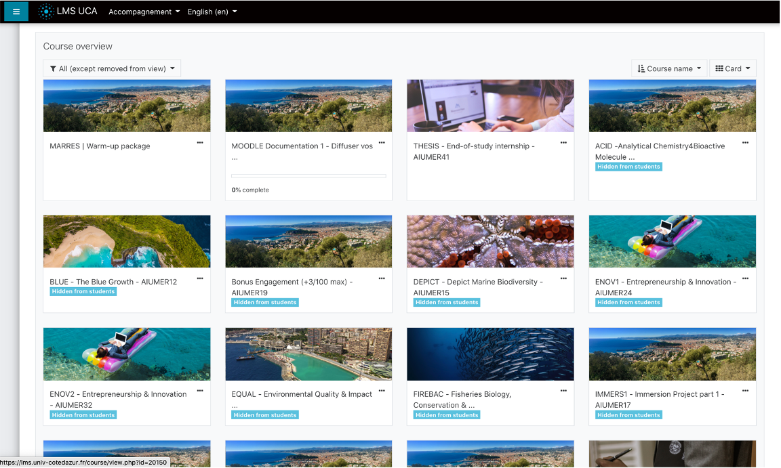Toggle the hamburger side navigation menu
This screenshot has width=781, height=468.
[16, 12]
